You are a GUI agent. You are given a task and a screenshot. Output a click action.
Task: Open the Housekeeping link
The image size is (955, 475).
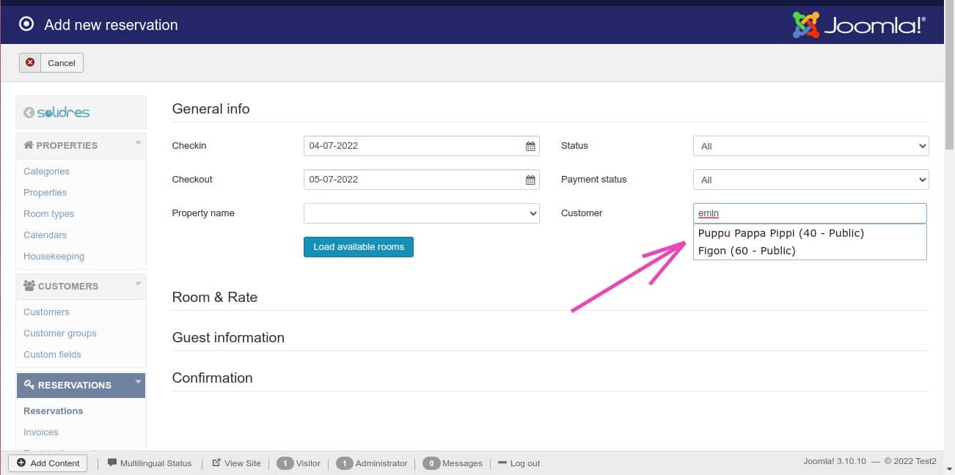[54, 257]
